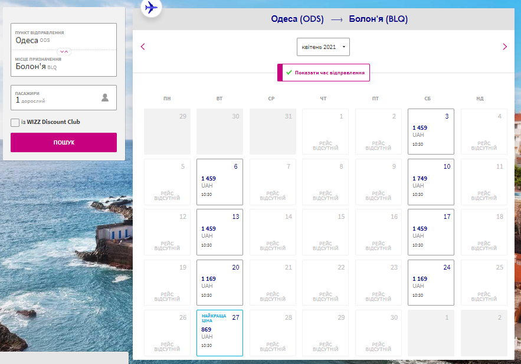
Task: Select the April 3 flight for 1 459 UAH
Action: tap(431, 132)
